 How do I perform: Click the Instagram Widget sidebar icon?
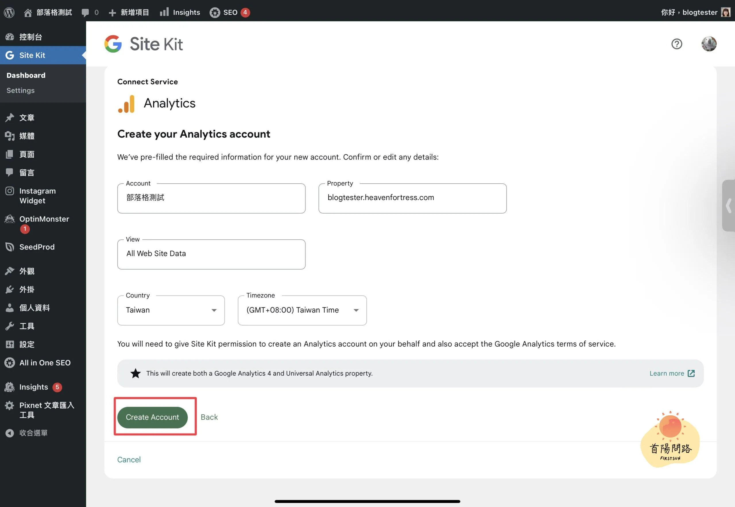click(x=10, y=191)
